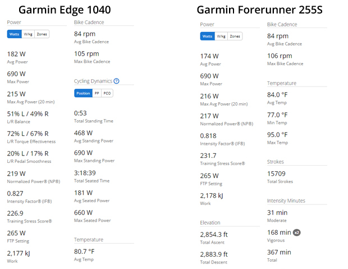Click the Elevation section heading
348x269 pixels.
[210, 222]
